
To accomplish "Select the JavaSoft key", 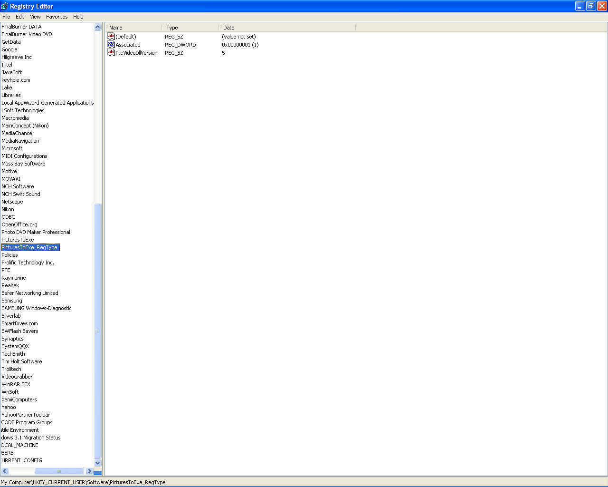I will [x=12, y=72].
